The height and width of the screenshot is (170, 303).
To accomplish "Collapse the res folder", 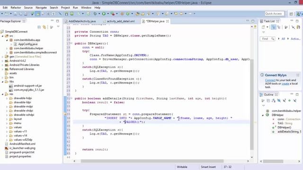I will [3, 94].
